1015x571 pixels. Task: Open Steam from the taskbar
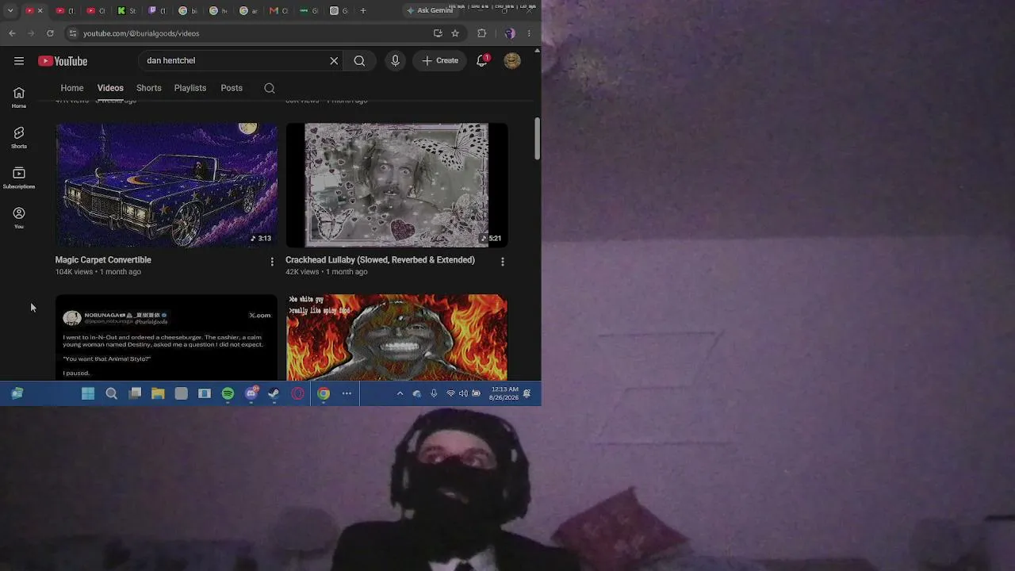[274, 393]
